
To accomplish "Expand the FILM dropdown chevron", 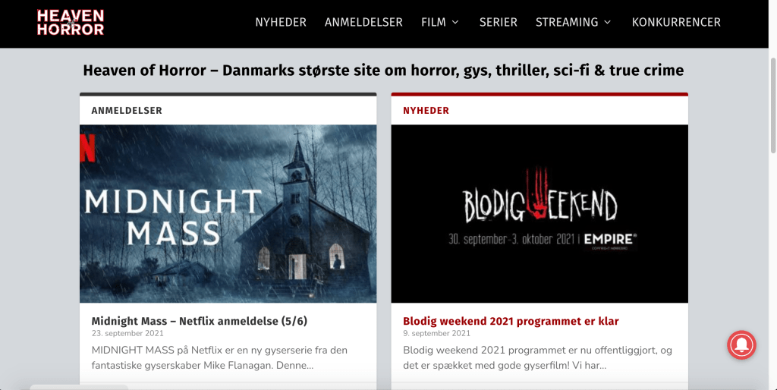I will (x=455, y=22).
